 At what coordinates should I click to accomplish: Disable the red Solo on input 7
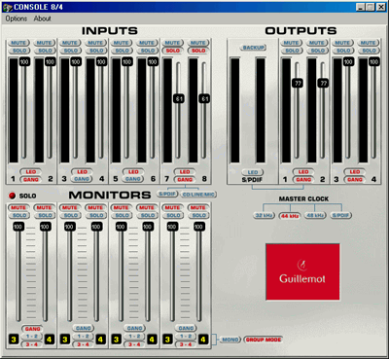[172, 51]
